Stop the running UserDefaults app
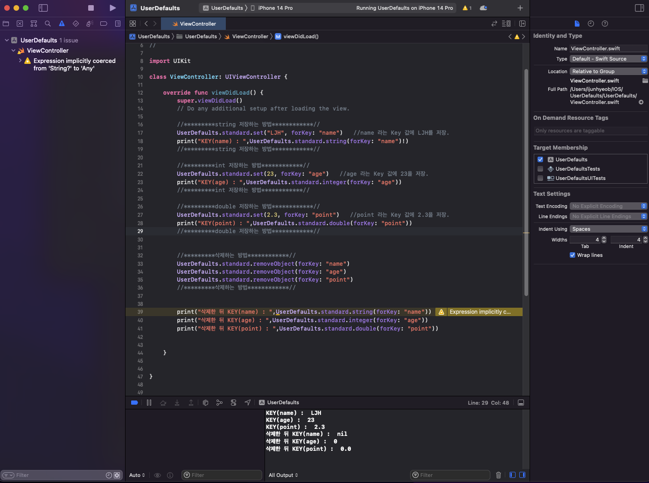The height and width of the screenshot is (483, 649). click(91, 8)
